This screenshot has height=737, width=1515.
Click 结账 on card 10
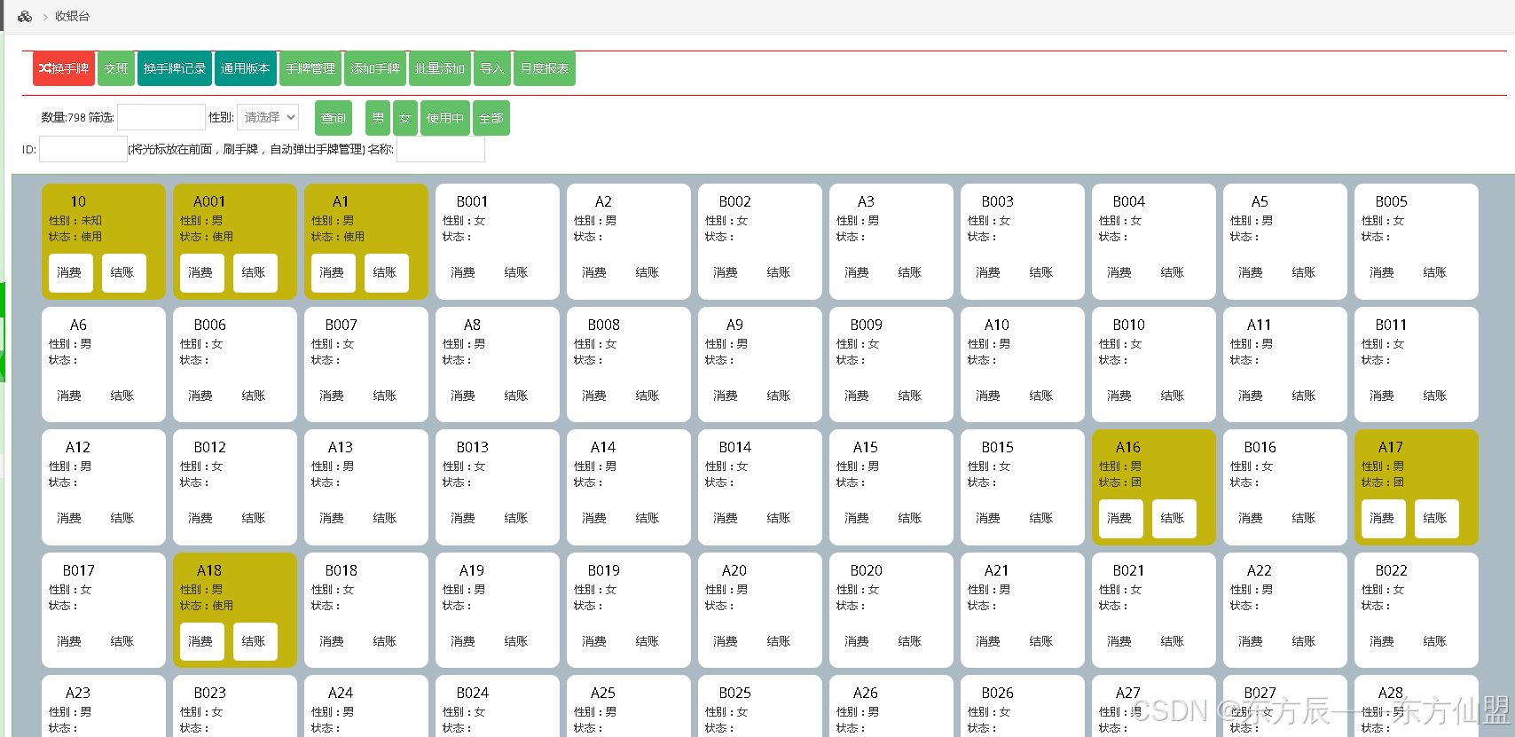(x=122, y=272)
